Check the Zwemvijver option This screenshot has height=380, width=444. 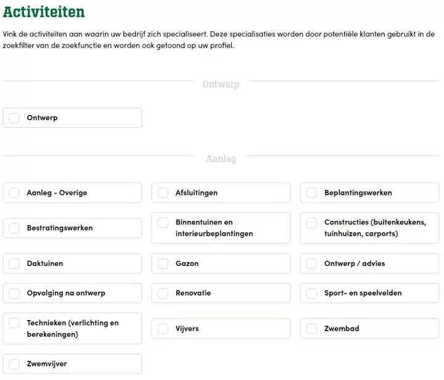click(14, 364)
